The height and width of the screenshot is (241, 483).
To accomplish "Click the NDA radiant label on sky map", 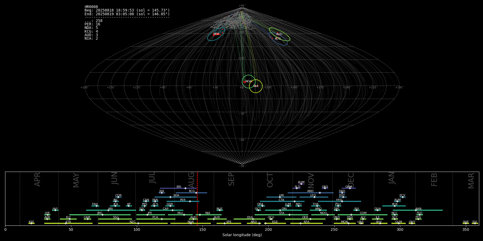I will pos(249,81).
